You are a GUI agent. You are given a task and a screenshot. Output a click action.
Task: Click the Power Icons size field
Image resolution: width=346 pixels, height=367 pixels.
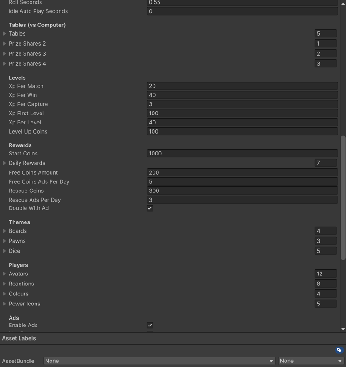pyautogui.click(x=326, y=304)
